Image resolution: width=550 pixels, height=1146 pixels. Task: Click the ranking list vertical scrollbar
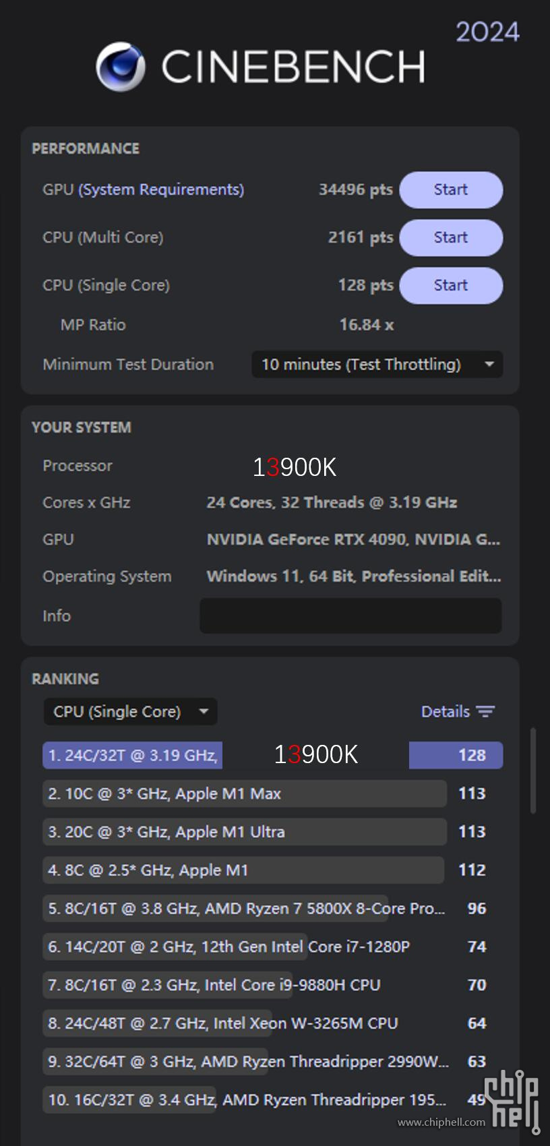pos(533,770)
